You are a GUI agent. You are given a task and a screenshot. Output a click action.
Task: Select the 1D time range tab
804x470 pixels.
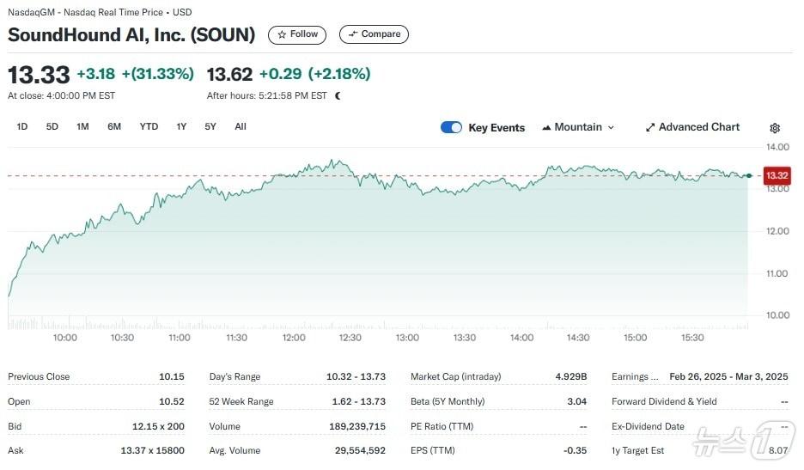tap(22, 126)
